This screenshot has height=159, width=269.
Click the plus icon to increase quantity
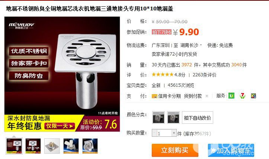(x=174, y=133)
